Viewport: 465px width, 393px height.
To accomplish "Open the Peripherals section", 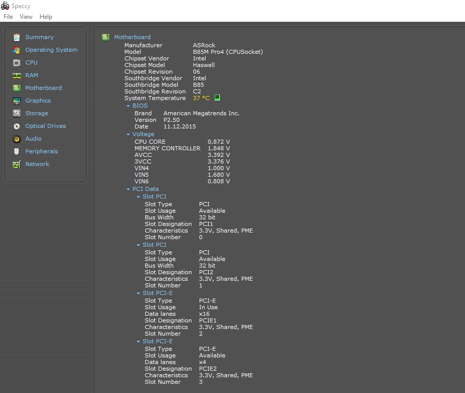I will [x=42, y=151].
